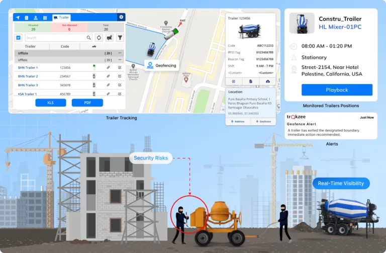Export the list with PDF button
Viewport: 386px width, 253px height.
pyautogui.click(x=87, y=103)
